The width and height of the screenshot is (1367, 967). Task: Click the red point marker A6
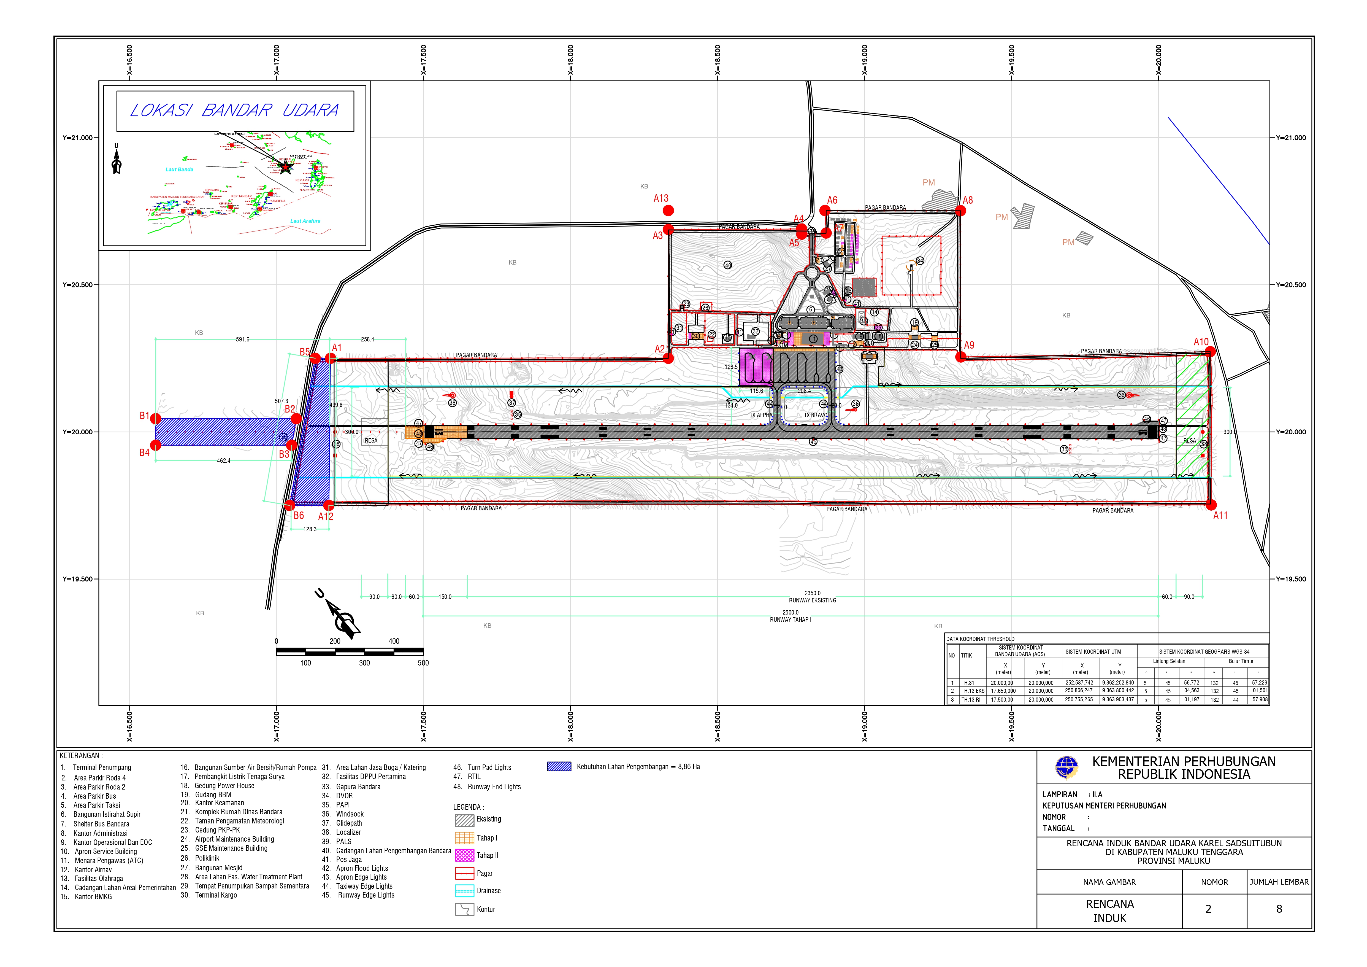pos(825,210)
